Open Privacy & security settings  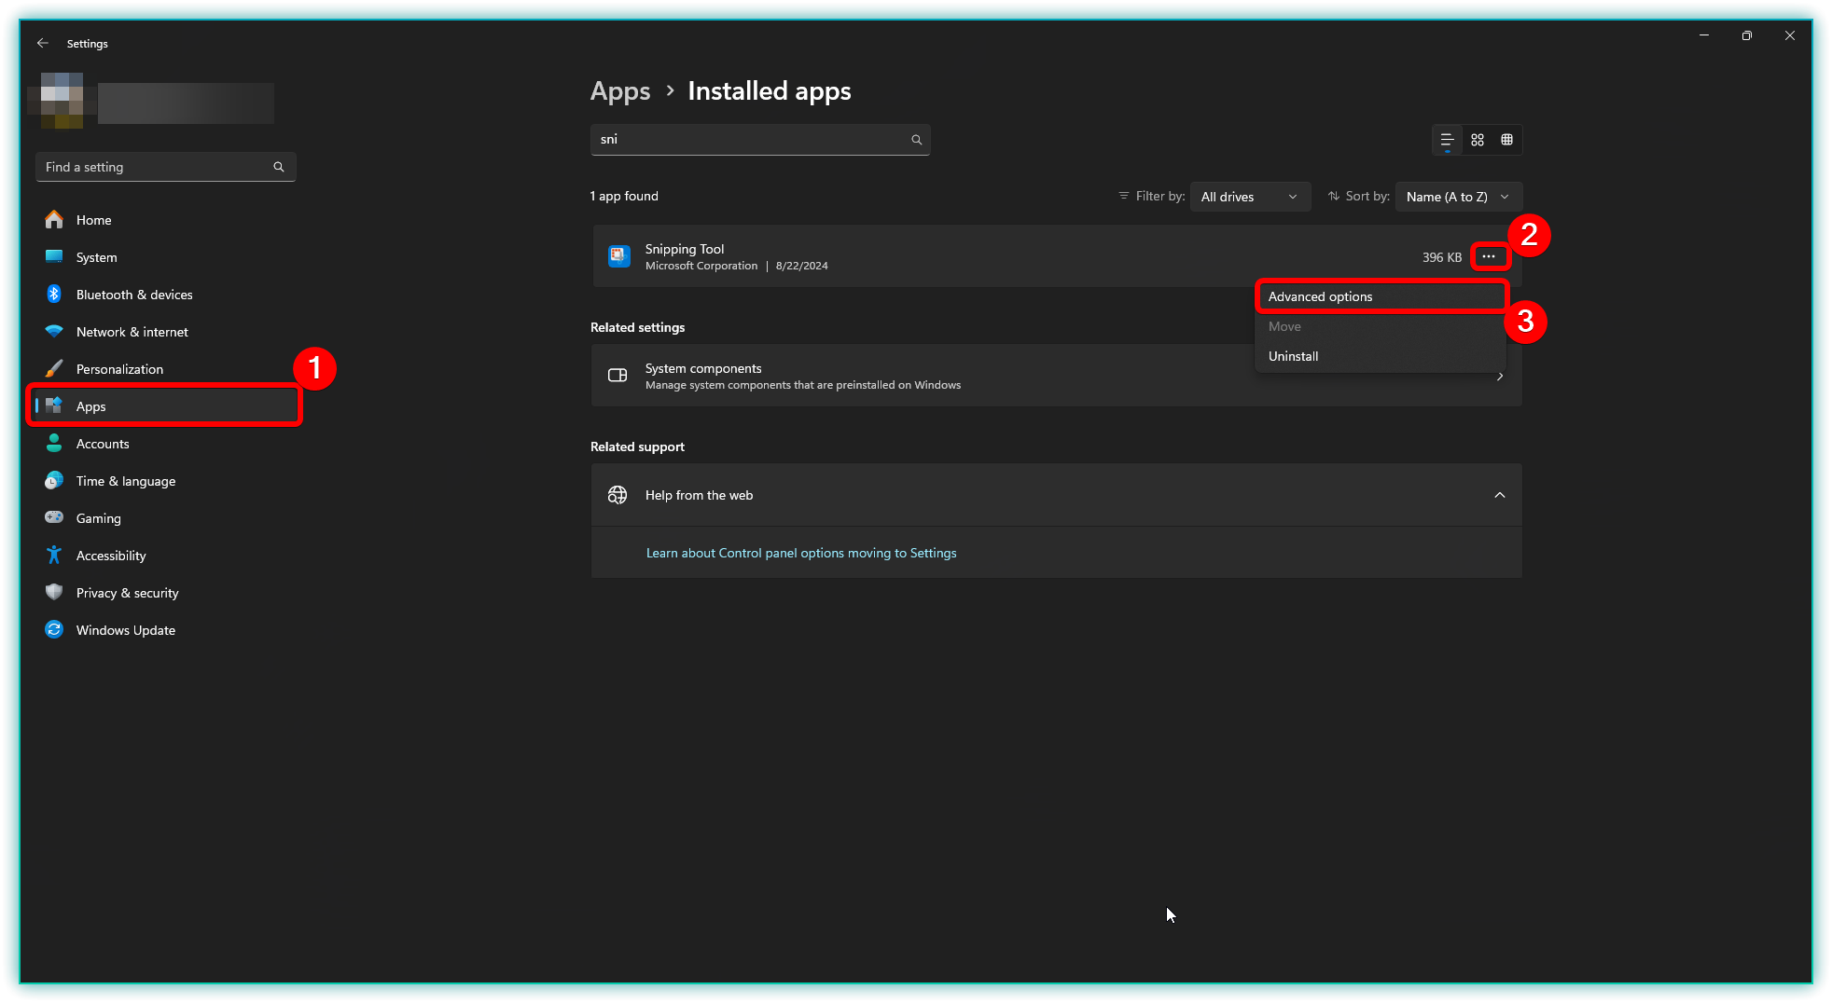click(x=127, y=593)
